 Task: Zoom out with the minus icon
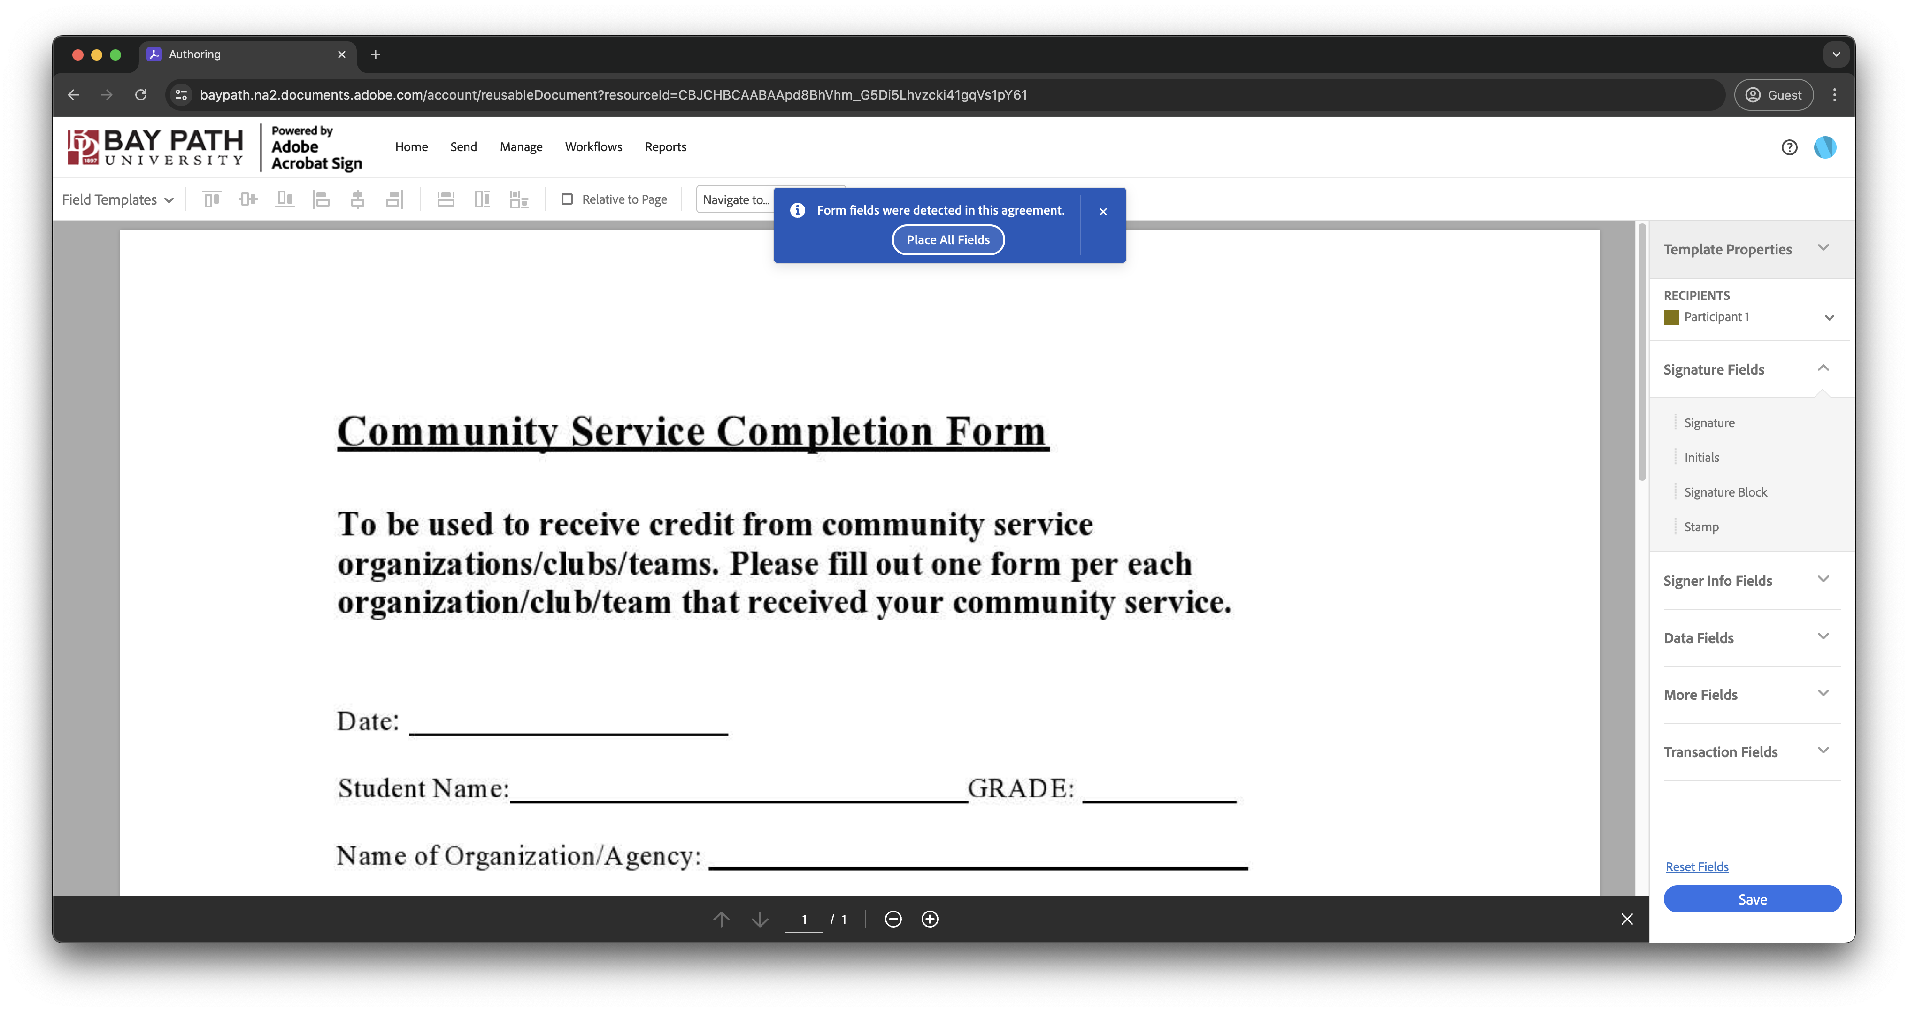893,919
